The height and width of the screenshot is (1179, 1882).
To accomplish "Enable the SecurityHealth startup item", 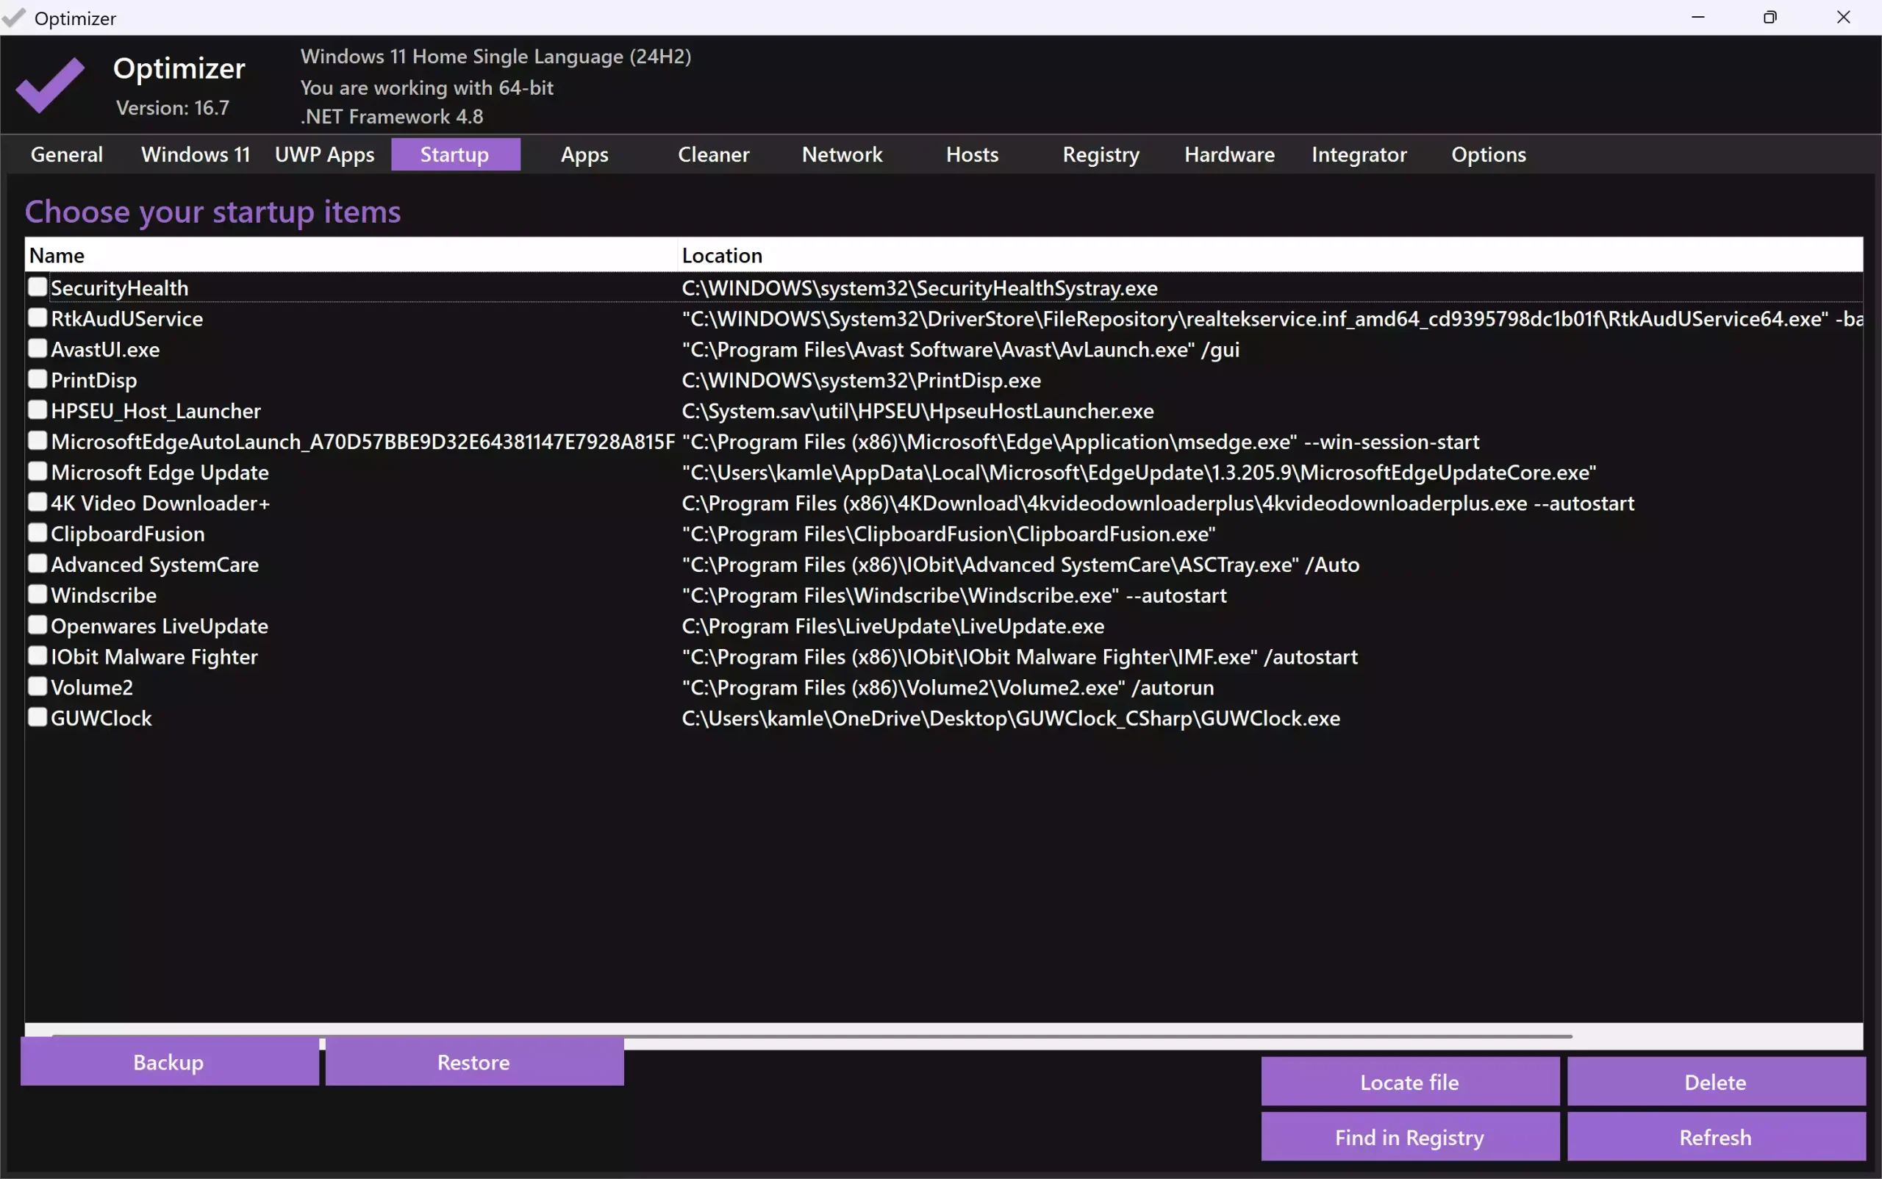I will click(x=36, y=286).
